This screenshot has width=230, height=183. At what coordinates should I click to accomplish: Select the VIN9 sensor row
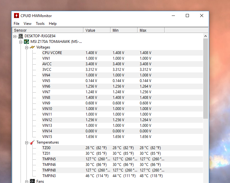coord(122,103)
